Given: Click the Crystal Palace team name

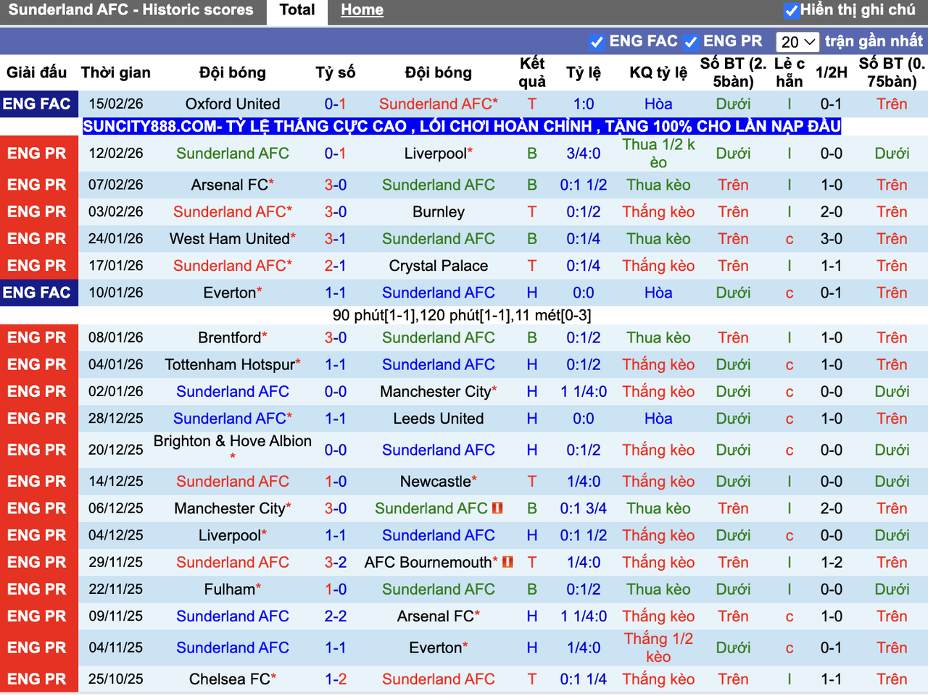Looking at the screenshot, I should 438,266.
